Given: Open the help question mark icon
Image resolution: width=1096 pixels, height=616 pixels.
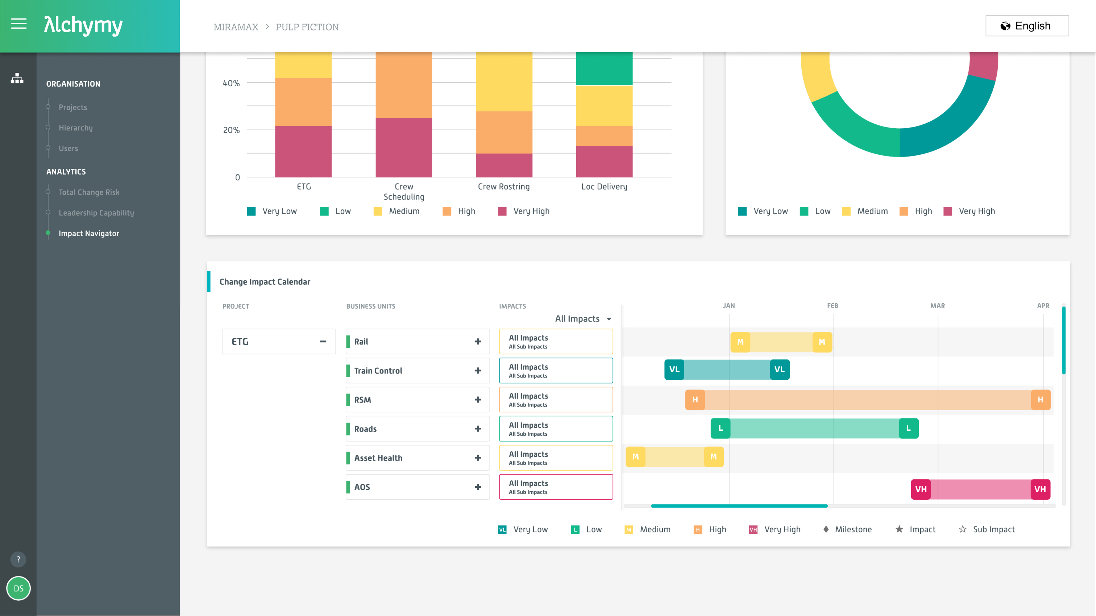Looking at the screenshot, I should (x=18, y=559).
